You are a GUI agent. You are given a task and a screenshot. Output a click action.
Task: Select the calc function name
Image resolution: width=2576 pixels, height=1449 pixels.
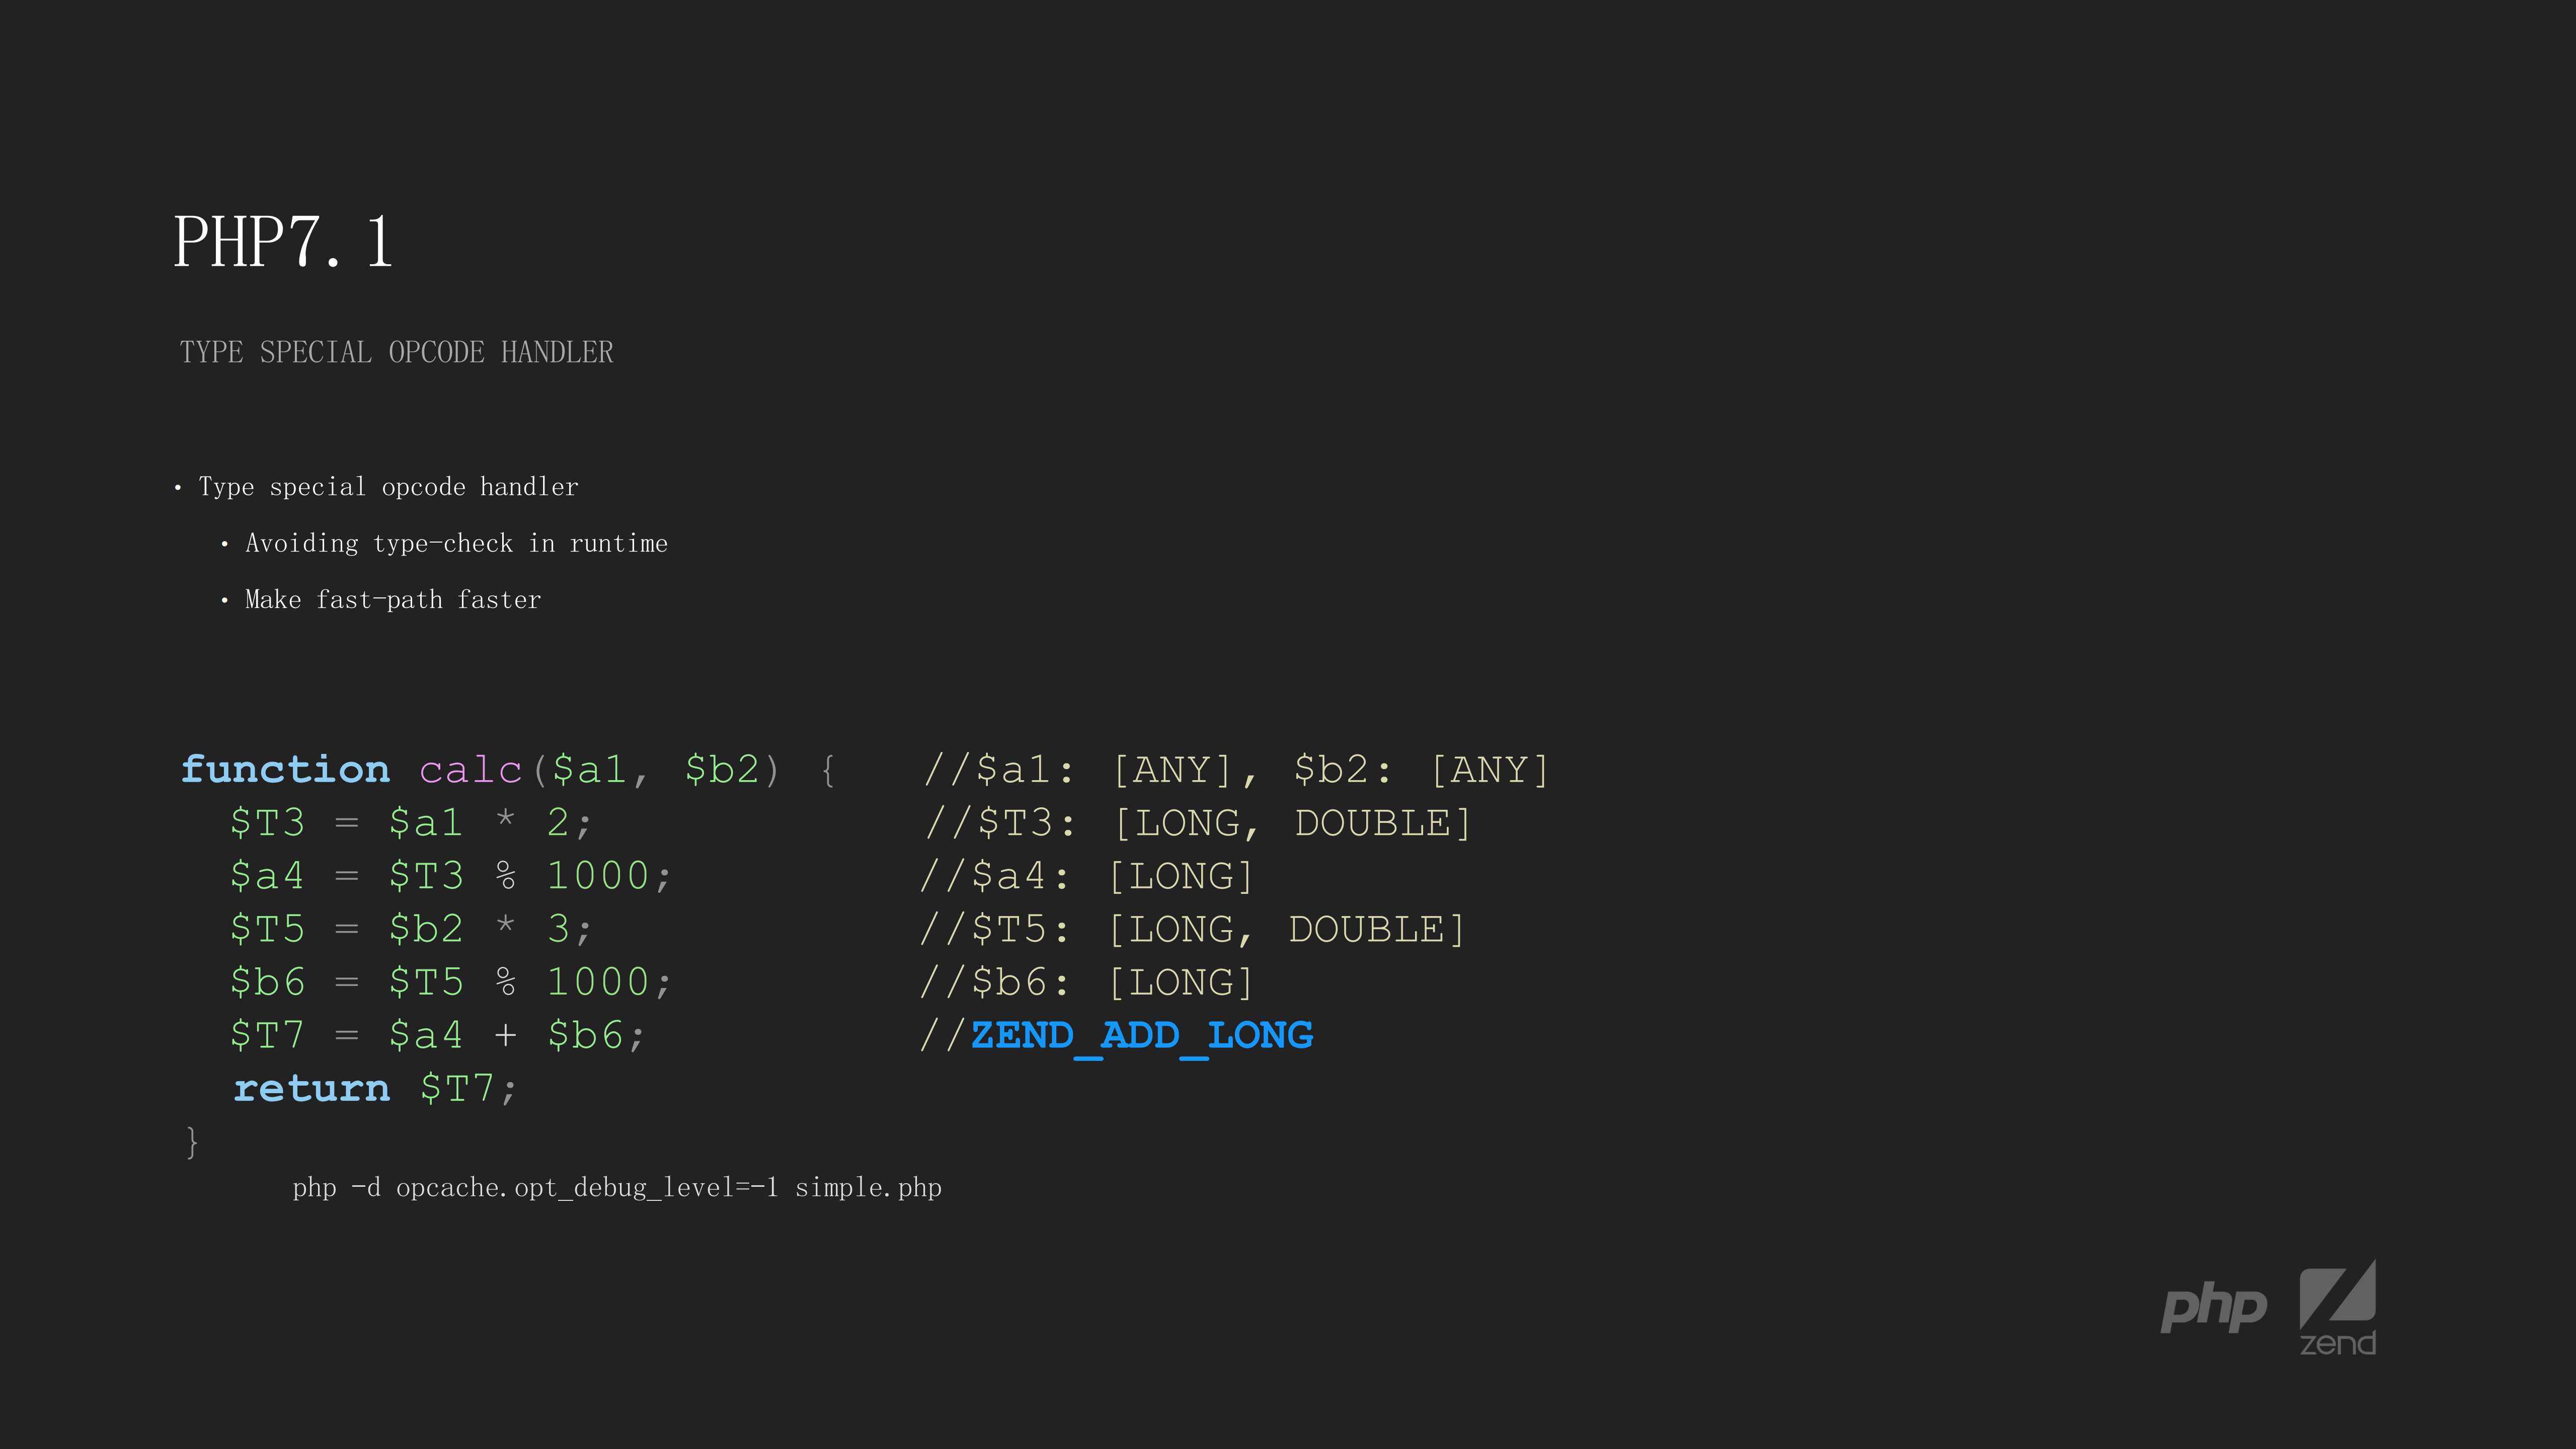[470, 769]
